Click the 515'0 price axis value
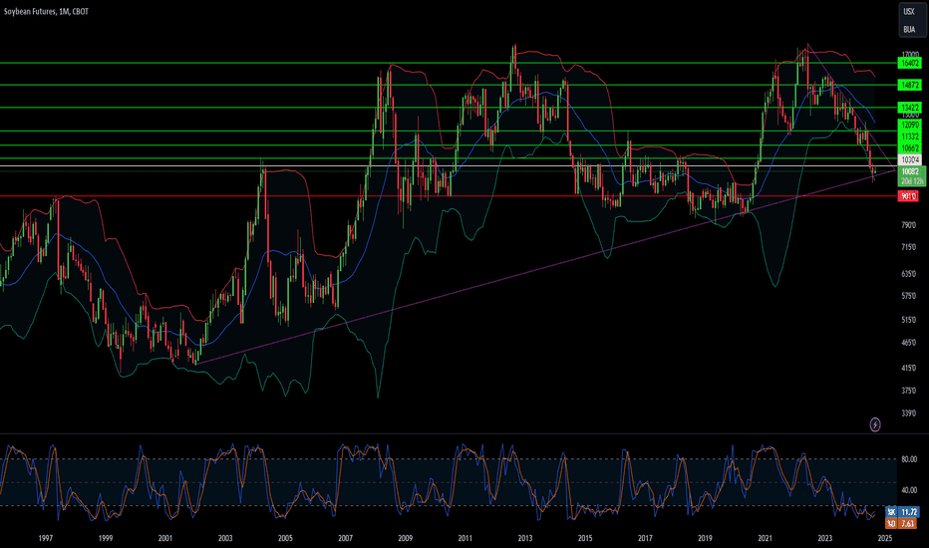929x548 pixels. pyautogui.click(x=909, y=320)
